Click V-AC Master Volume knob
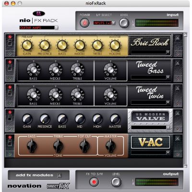The height and width of the screenshot is (192, 192). (x=110, y=145)
